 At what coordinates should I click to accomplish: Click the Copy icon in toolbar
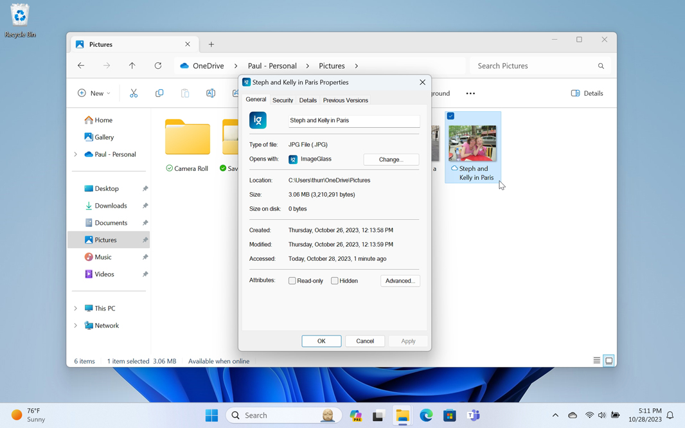click(159, 93)
